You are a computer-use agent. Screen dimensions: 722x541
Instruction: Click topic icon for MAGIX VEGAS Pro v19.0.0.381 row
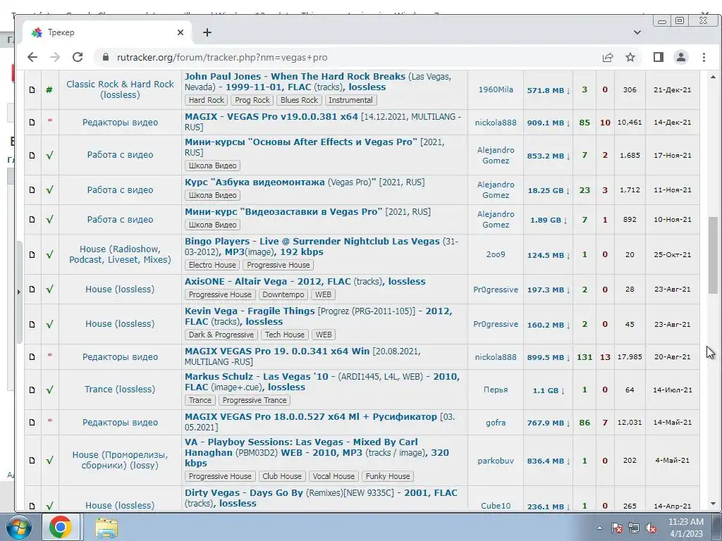[32, 122]
